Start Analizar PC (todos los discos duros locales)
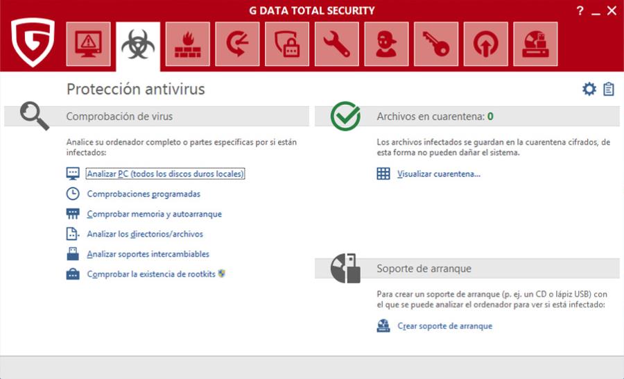The width and height of the screenshot is (624, 379). click(x=165, y=174)
